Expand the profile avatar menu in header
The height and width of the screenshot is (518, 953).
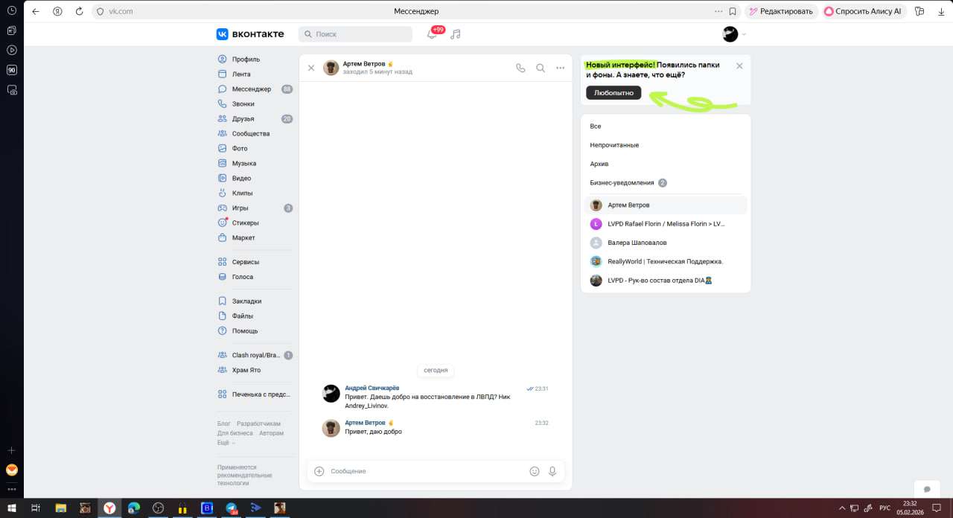[x=733, y=34]
